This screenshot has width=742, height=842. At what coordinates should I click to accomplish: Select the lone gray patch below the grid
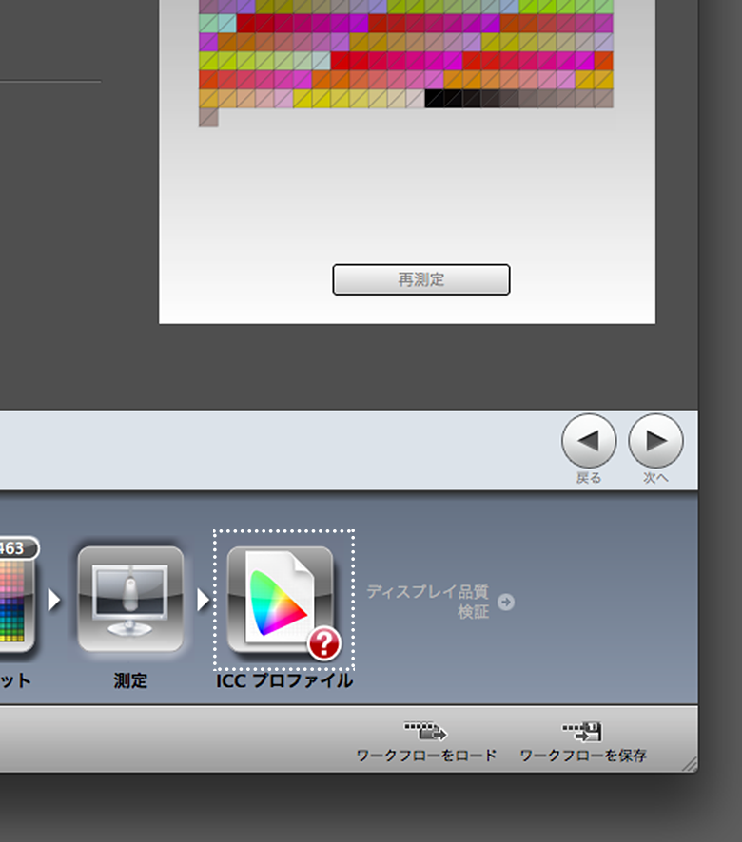pos(208,118)
